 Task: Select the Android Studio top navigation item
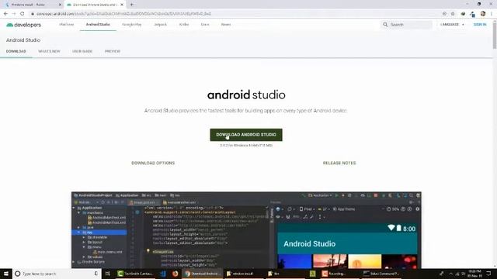tap(98, 24)
